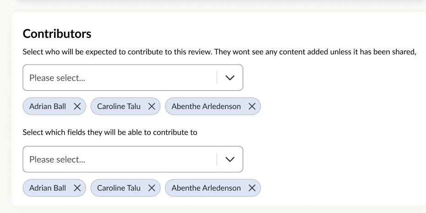426x213 pixels.
Task: Select Caroline Talu name in contributors chips
Action: pyautogui.click(x=119, y=106)
